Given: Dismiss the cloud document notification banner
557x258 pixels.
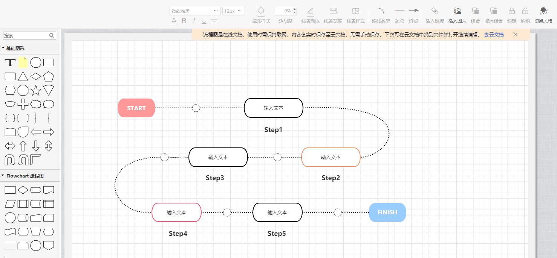Looking at the screenshot, I should point(515,35).
